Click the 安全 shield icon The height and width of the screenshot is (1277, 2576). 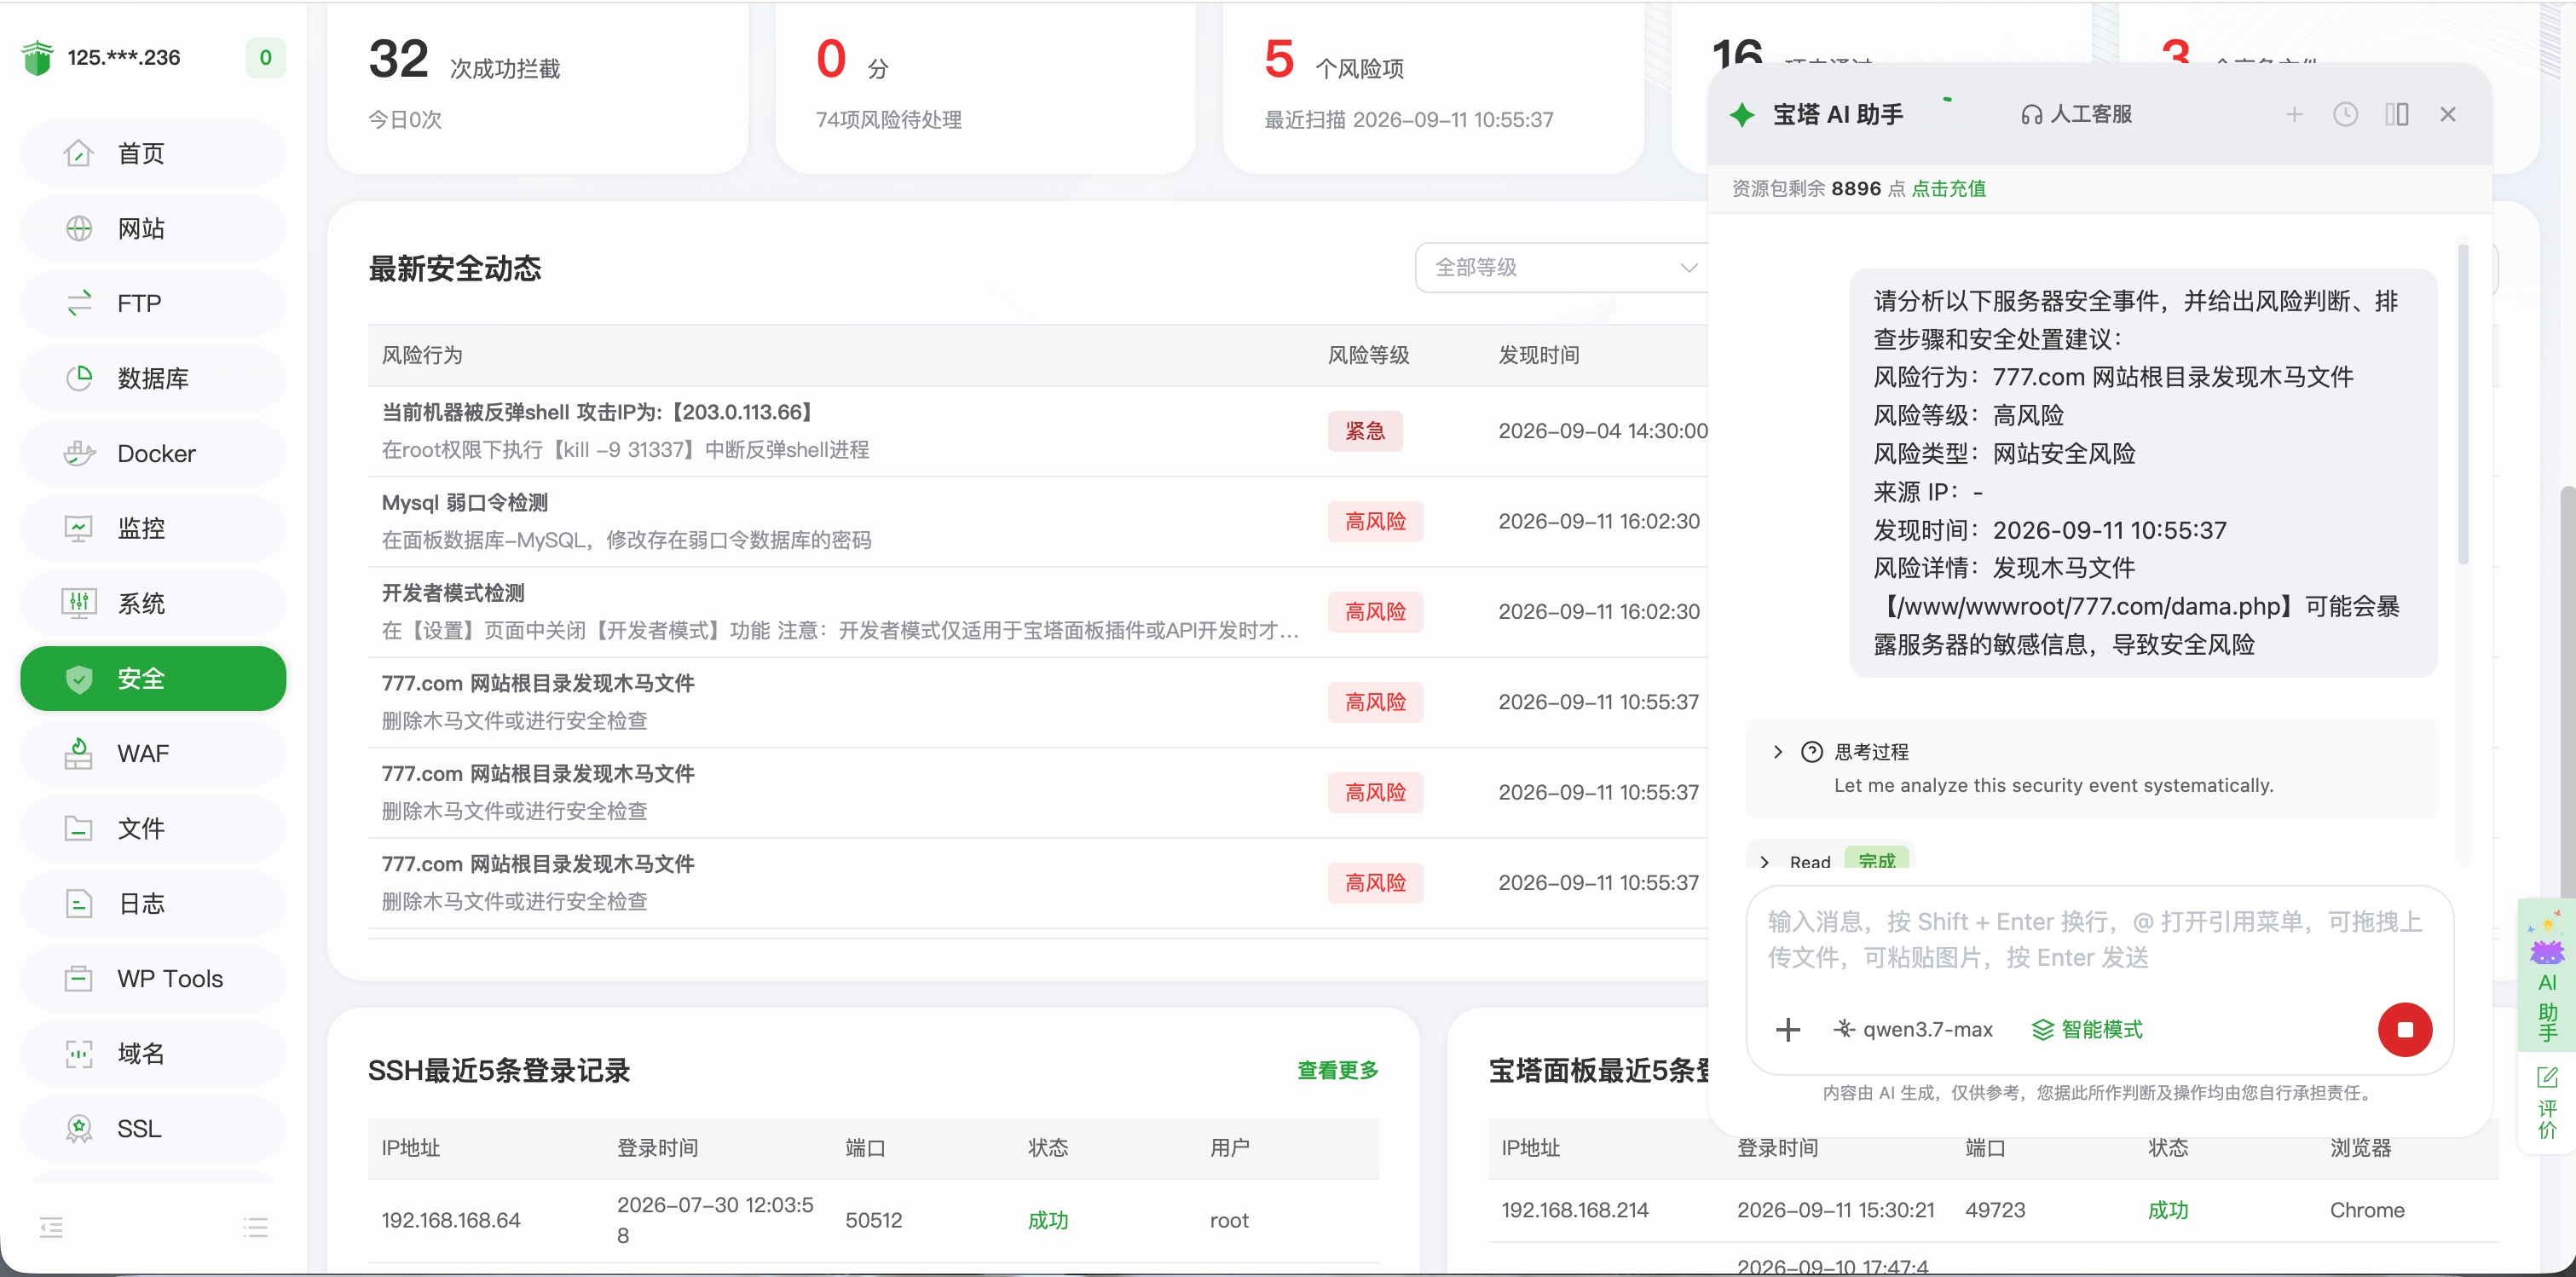[x=79, y=679]
